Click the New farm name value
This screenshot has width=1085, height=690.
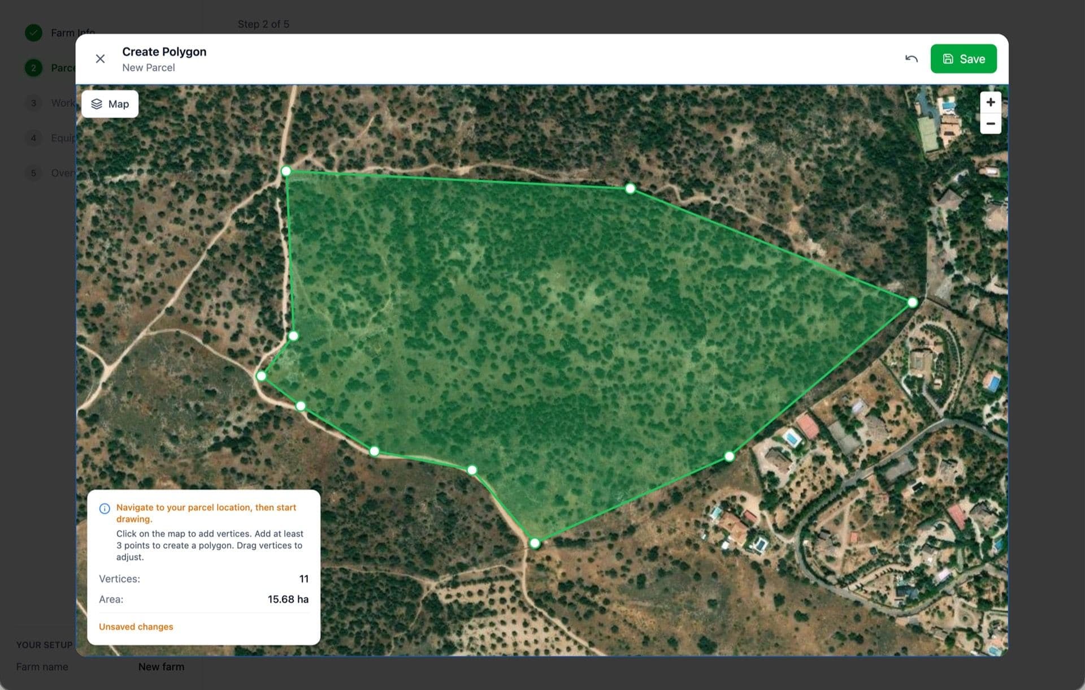pyautogui.click(x=161, y=667)
